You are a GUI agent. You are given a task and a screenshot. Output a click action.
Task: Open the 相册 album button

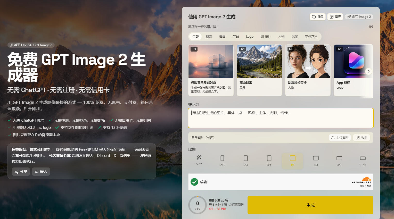click(362, 138)
